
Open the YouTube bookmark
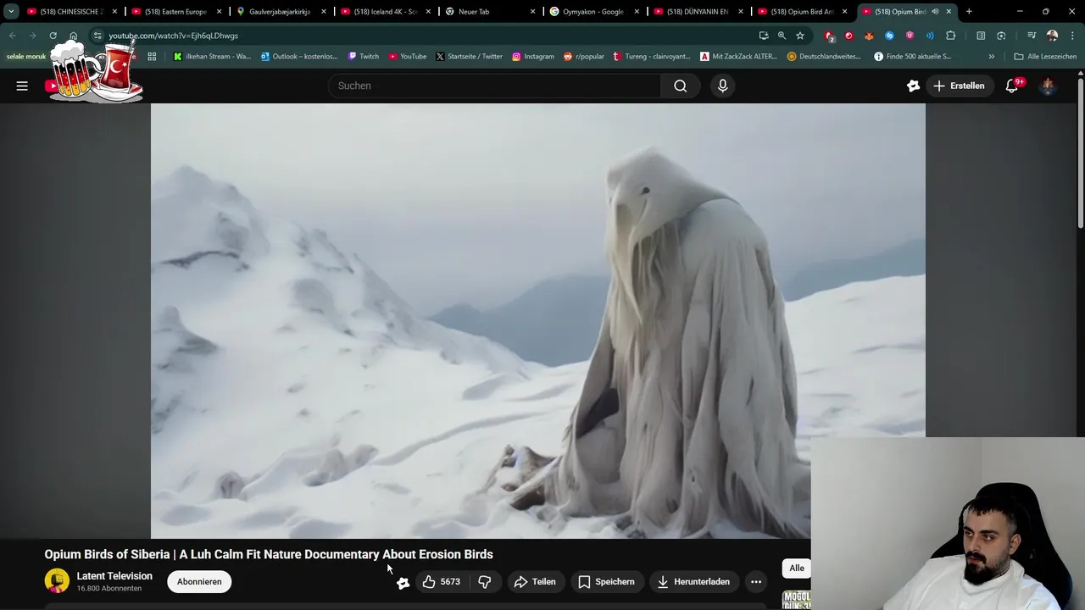[408, 57]
